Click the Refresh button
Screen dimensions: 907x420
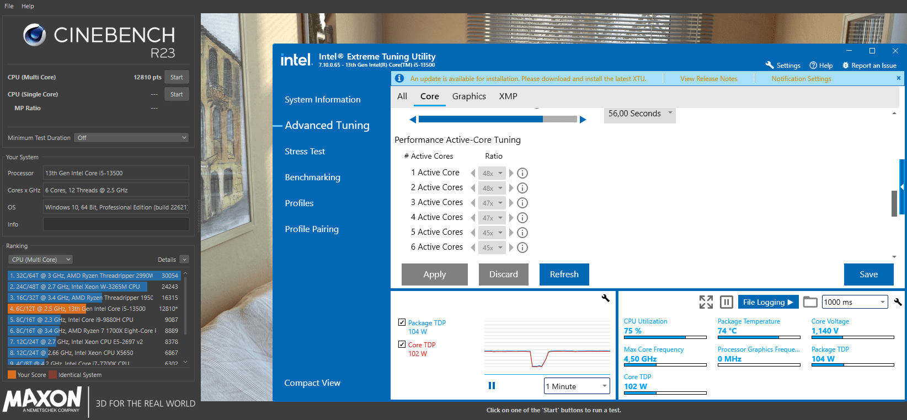tap(564, 274)
